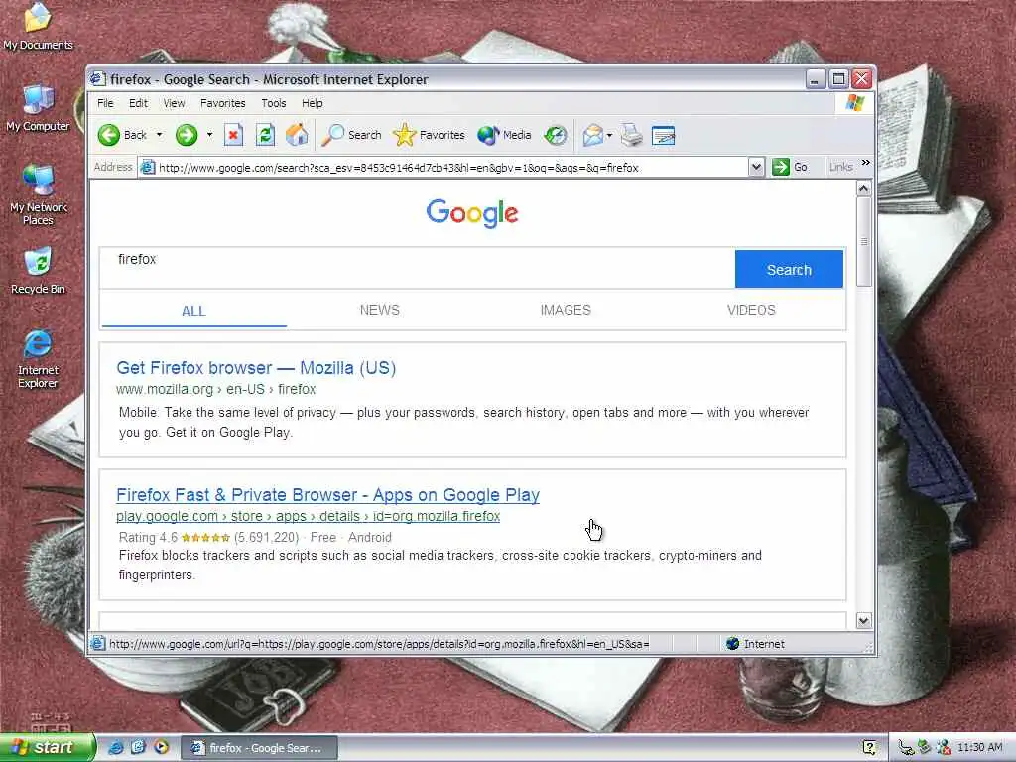Click the play.google.com store URL link
The height and width of the screenshot is (762, 1016).
(x=308, y=516)
